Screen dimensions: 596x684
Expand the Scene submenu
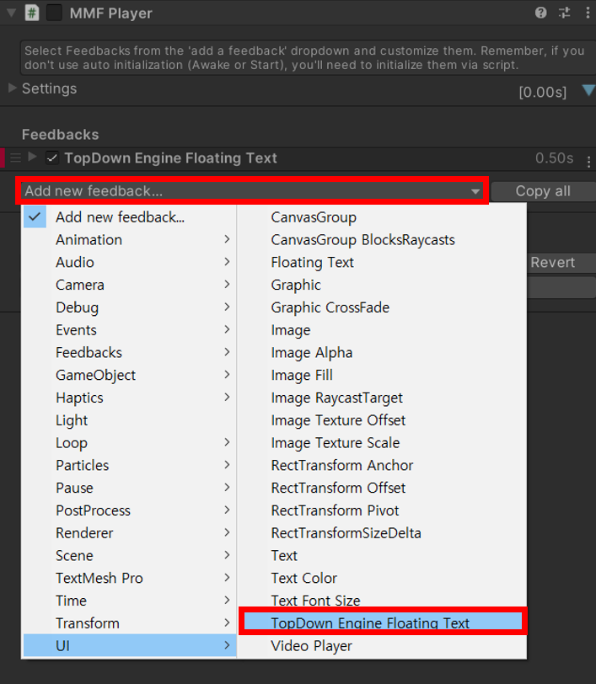(x=130, y=556)
